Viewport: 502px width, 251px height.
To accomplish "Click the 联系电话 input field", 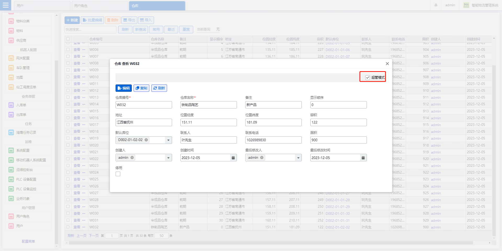I will pos(273,140).
